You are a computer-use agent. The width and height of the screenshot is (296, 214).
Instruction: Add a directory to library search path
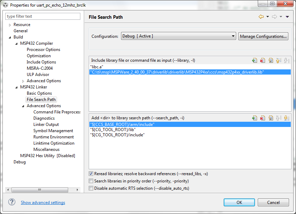pos(255,118)
